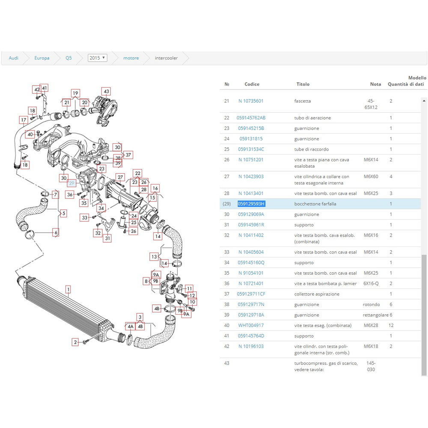Click the highlighted callout 29 in diagram
428x428 pixels.
(x=72, y=183)
